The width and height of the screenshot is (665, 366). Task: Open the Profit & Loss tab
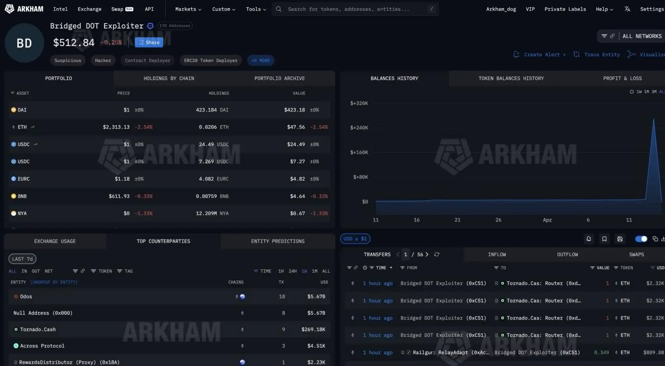coord(622,78)
